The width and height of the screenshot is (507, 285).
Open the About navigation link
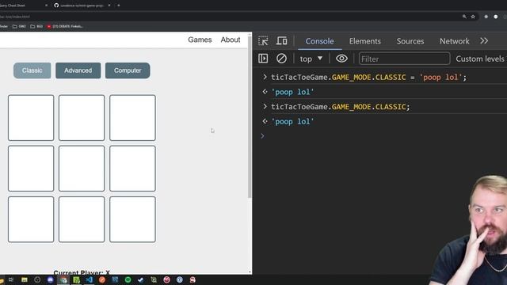coord(231,40)
